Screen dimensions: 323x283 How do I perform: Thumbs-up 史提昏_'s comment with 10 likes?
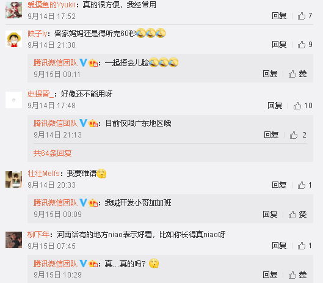pyautogui.click(x=297, y=106)
